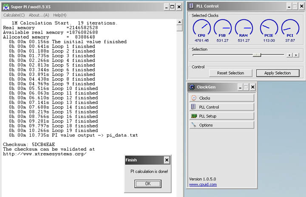The height and width of the screenshot is (197, 306).
Task: Click the PLL Control window title icon
Action: tap(191, 6)
